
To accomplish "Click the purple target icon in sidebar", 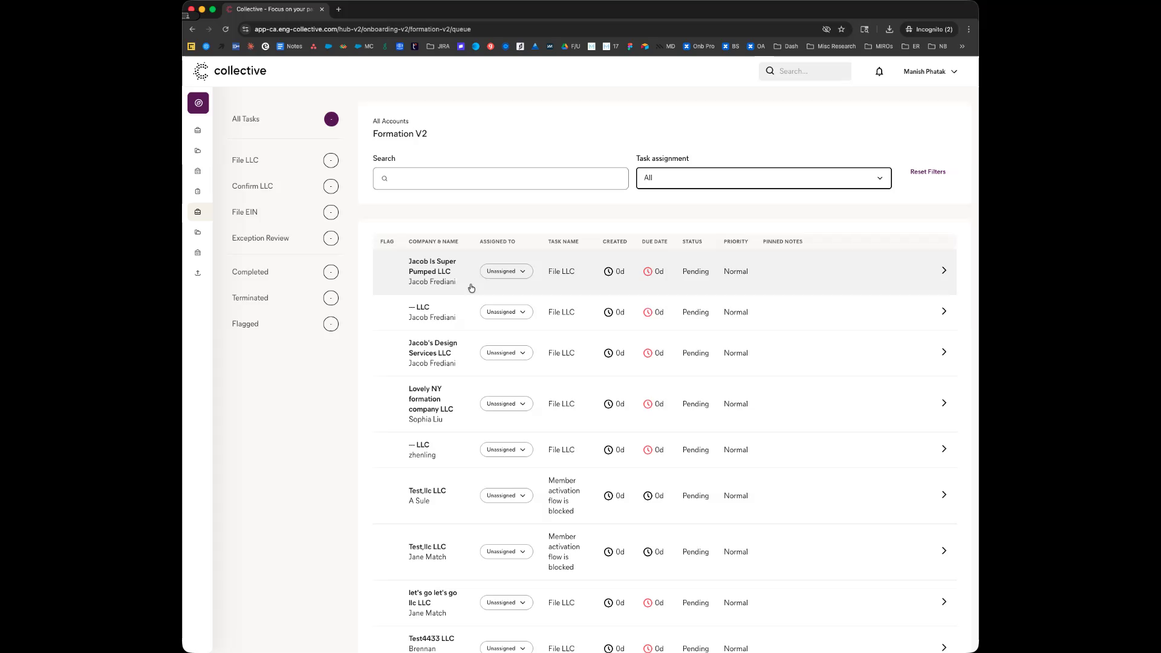I will pyautogui.click(x=198, y=103).
